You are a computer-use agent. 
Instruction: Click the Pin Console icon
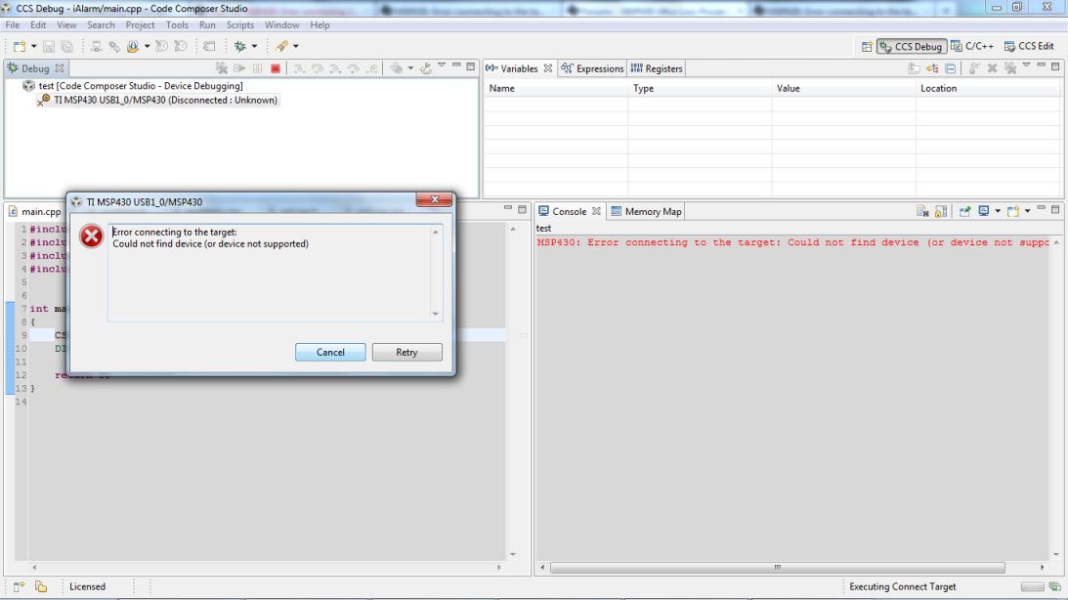[x=966, y=210]
